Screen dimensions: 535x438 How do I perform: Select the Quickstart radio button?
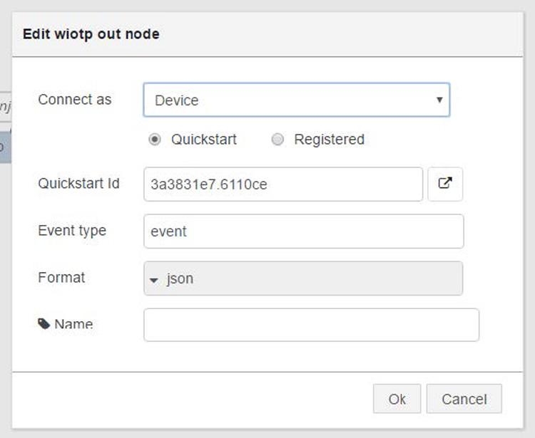coord(155,140)
